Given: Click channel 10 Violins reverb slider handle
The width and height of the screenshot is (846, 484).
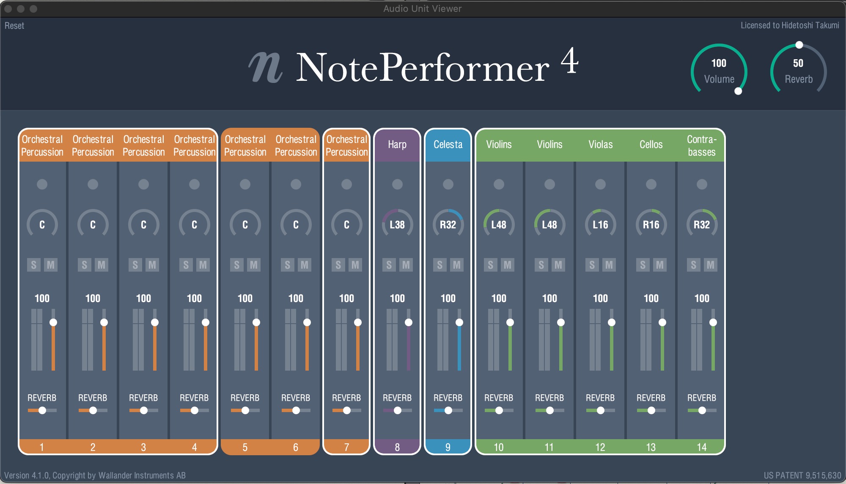Looking at the screenshot, I should click(x=499, y=410).
